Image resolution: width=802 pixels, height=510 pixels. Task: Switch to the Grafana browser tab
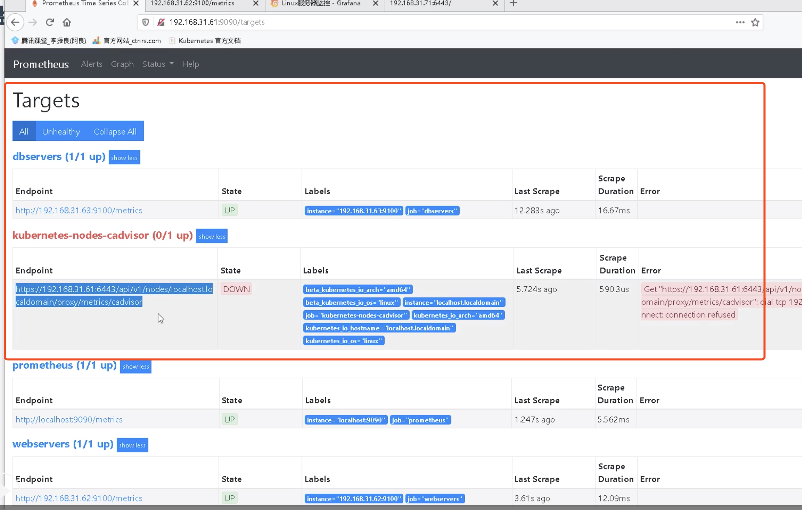321,3
